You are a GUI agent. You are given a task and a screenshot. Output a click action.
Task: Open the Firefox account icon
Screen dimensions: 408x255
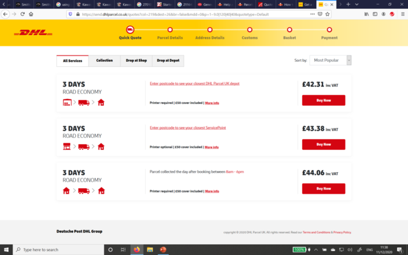tap(384, 14)
